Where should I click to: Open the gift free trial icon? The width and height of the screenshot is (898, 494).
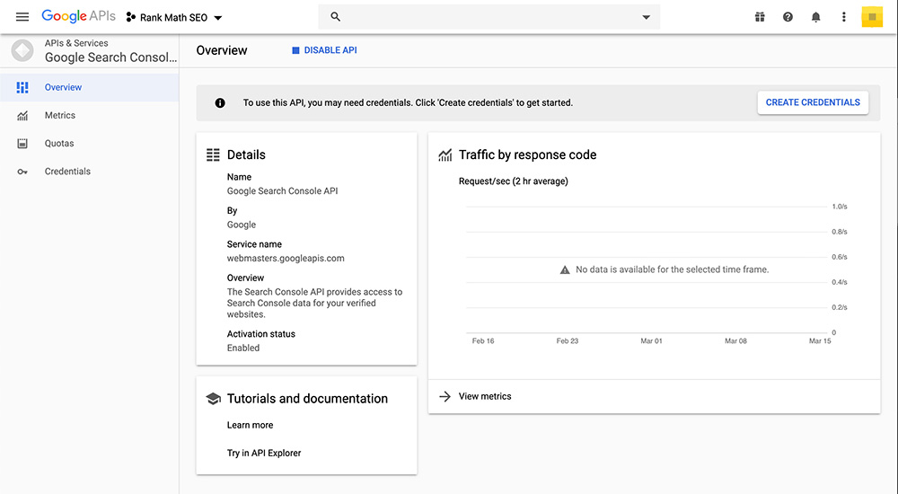[x=760, y=17]
